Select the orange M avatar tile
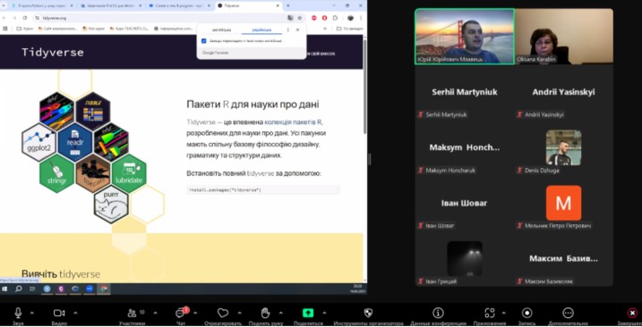This screenshot has width=642, height=327. point(563,204)
